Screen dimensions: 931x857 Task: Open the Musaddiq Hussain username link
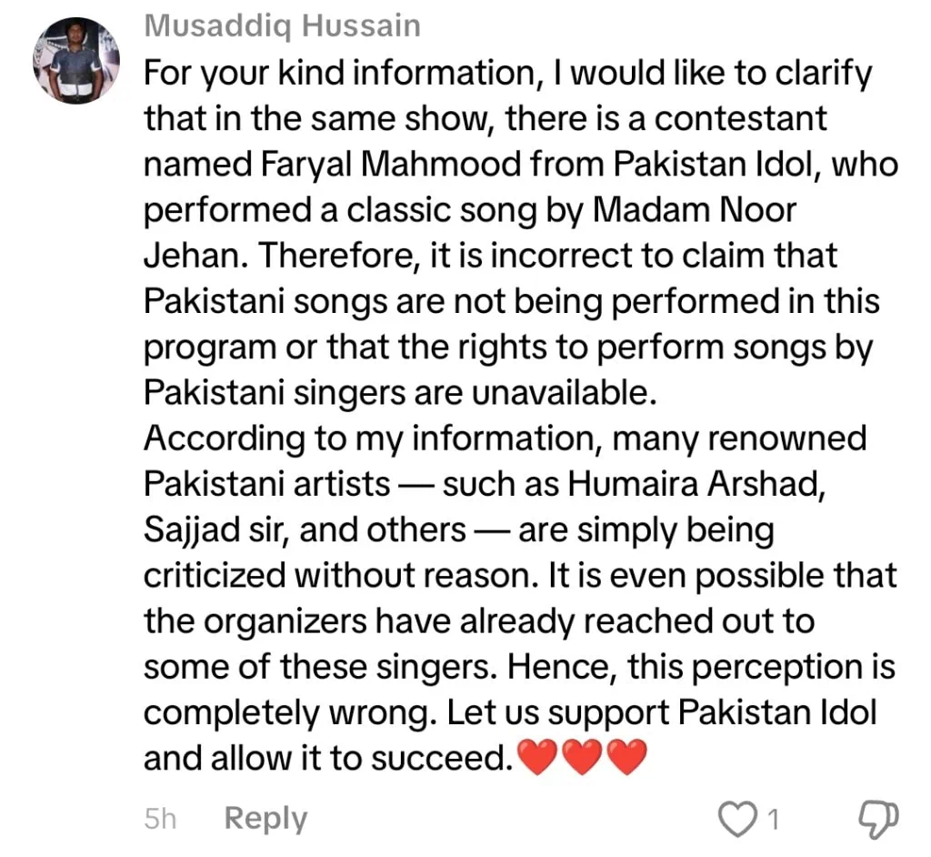click(x=283, y=26)
